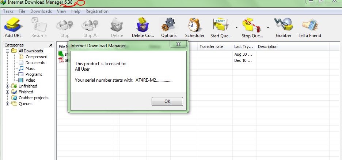The image size is (342, 160).
Task: Click the Dec 10 date cell
Action: click(x=243, y=60)
